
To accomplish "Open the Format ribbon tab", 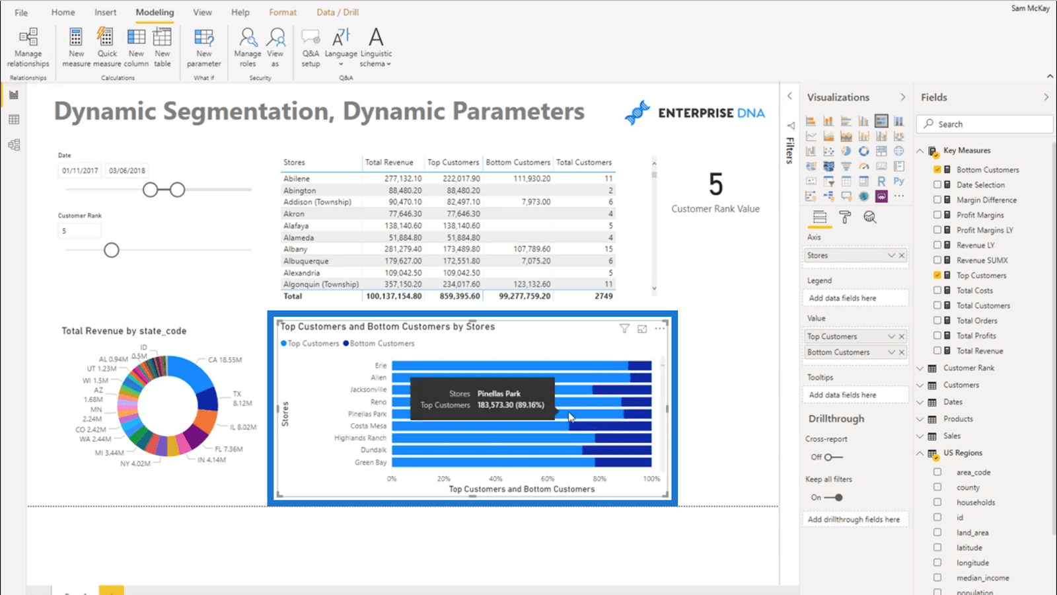I will pos(283,13).
